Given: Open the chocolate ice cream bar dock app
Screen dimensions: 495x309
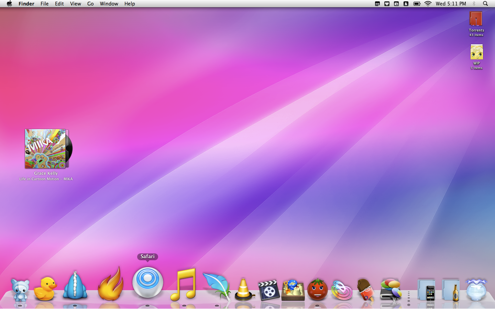Looking at the screenshot, I should [x=365, y=290].
